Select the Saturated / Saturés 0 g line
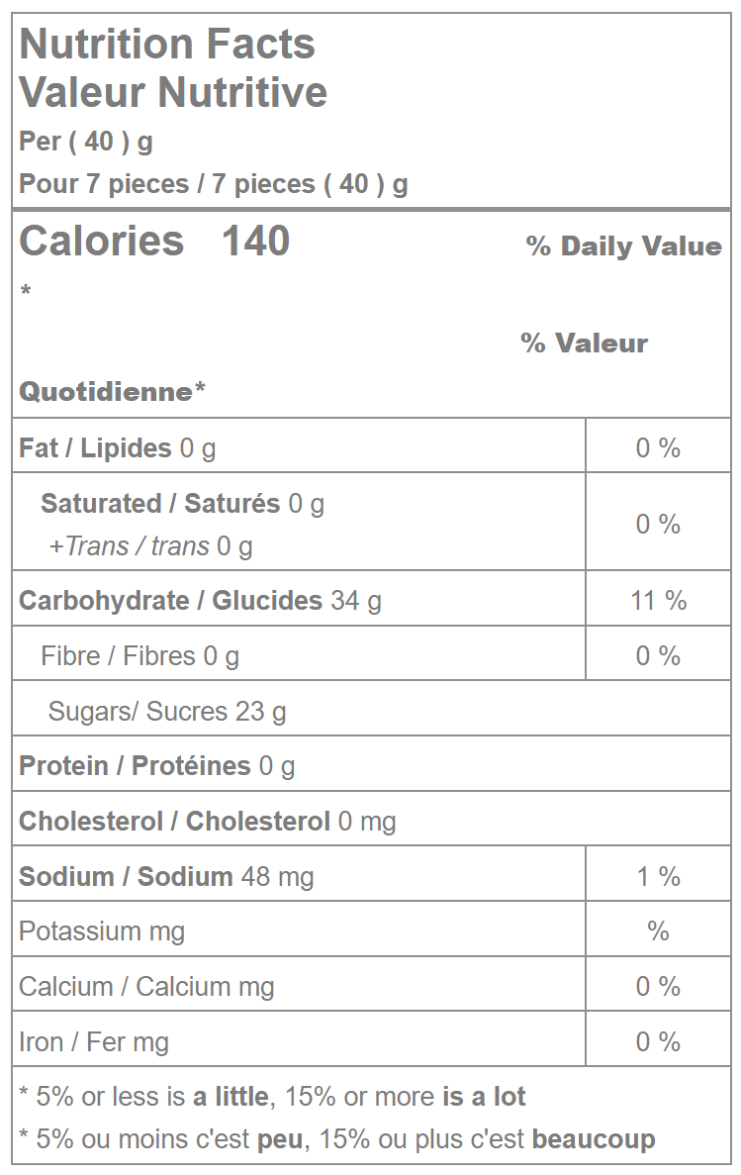Screen dimensions: 741x1175 coord(182,504)
